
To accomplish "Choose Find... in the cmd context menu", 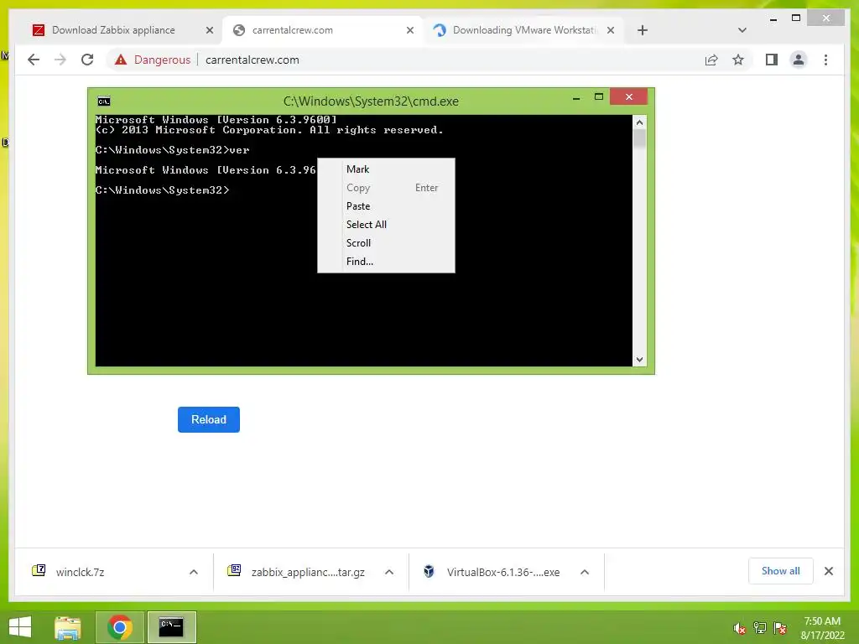I will coord(386,262).
